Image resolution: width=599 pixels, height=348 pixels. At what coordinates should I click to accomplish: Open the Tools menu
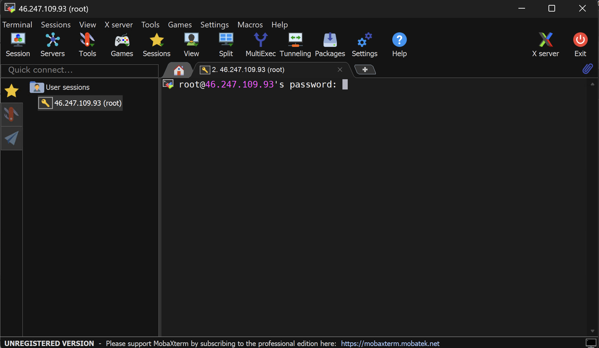150,25
